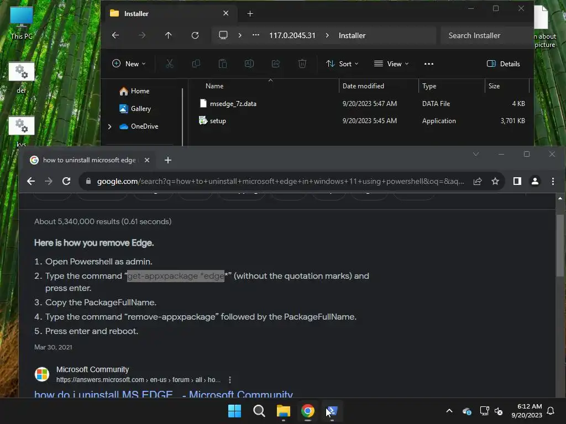This screenshot has width=566, height=424.
Task: Open the New item dropdown in Explorer
Action: (129, 64)
